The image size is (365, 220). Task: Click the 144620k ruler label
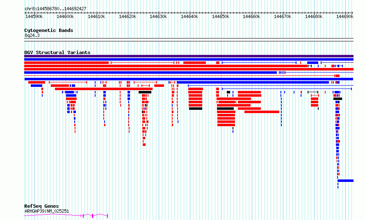pyautogui.click(x=128, y=16)
